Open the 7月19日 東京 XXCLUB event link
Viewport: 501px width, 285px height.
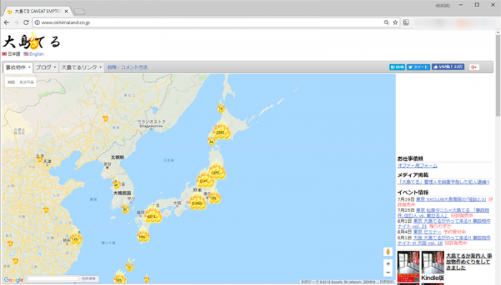coord(451,199)
